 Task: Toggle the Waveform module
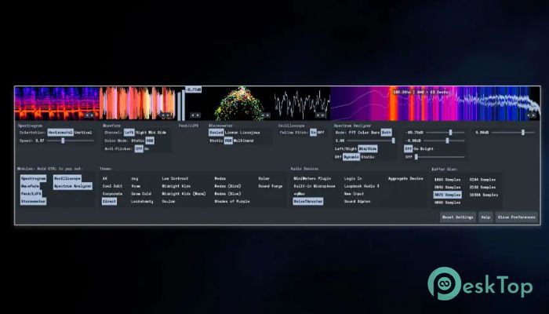pyautogui.click(x=30, y=187)
